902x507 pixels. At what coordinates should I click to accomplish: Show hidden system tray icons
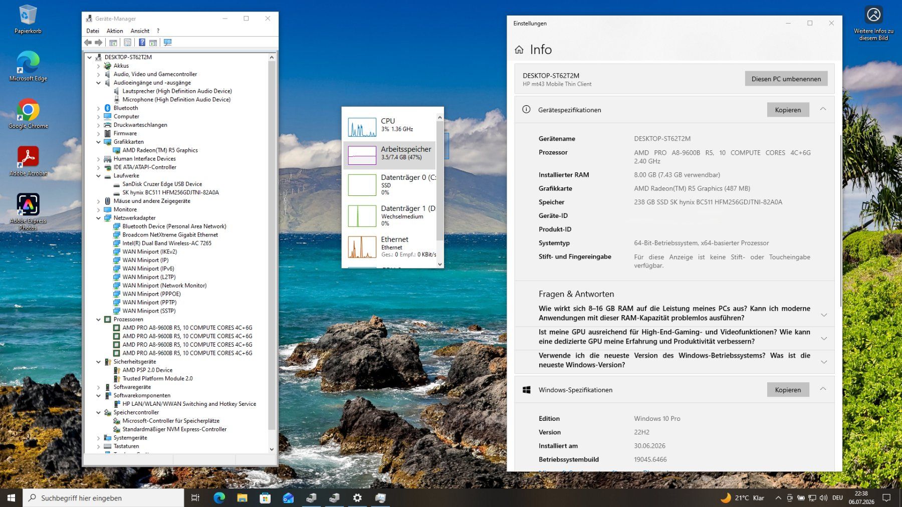tap(778, 497)
